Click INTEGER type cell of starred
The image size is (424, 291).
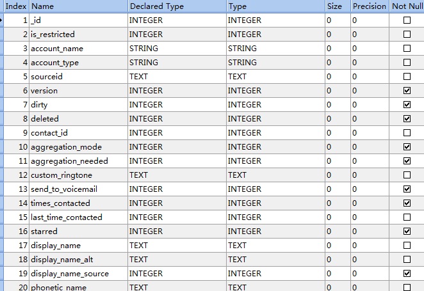tap(275, 231)
